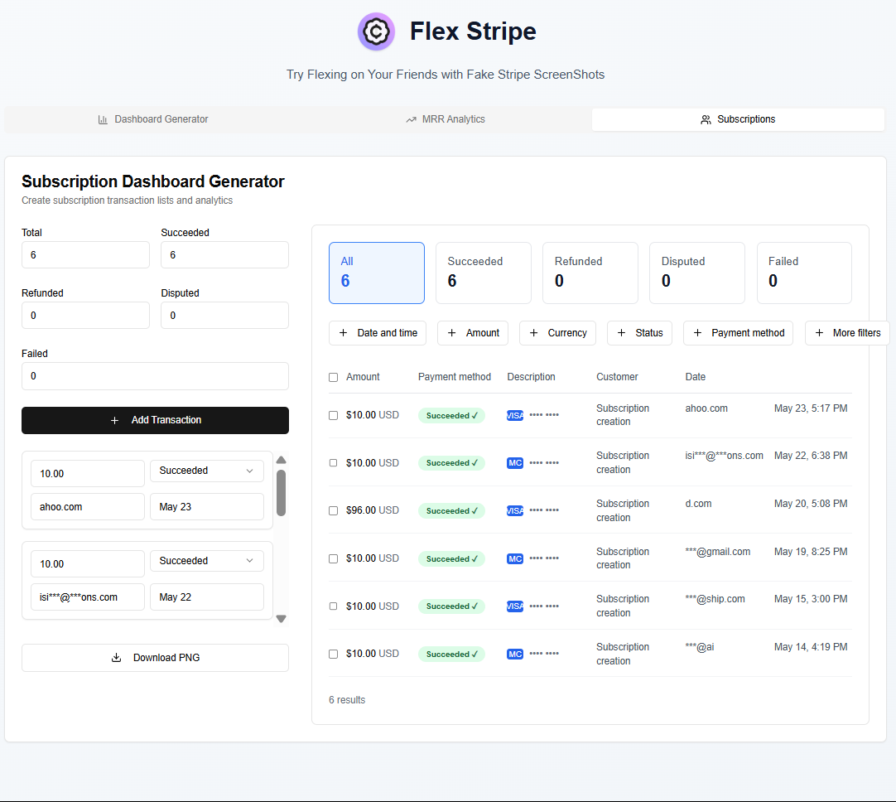Viewport: 896px width, 802px height.
Task: Select the Subscriptions tab
Action: click(x=738, y=119)
